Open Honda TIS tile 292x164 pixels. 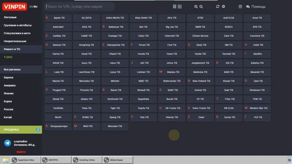point(143,54)
